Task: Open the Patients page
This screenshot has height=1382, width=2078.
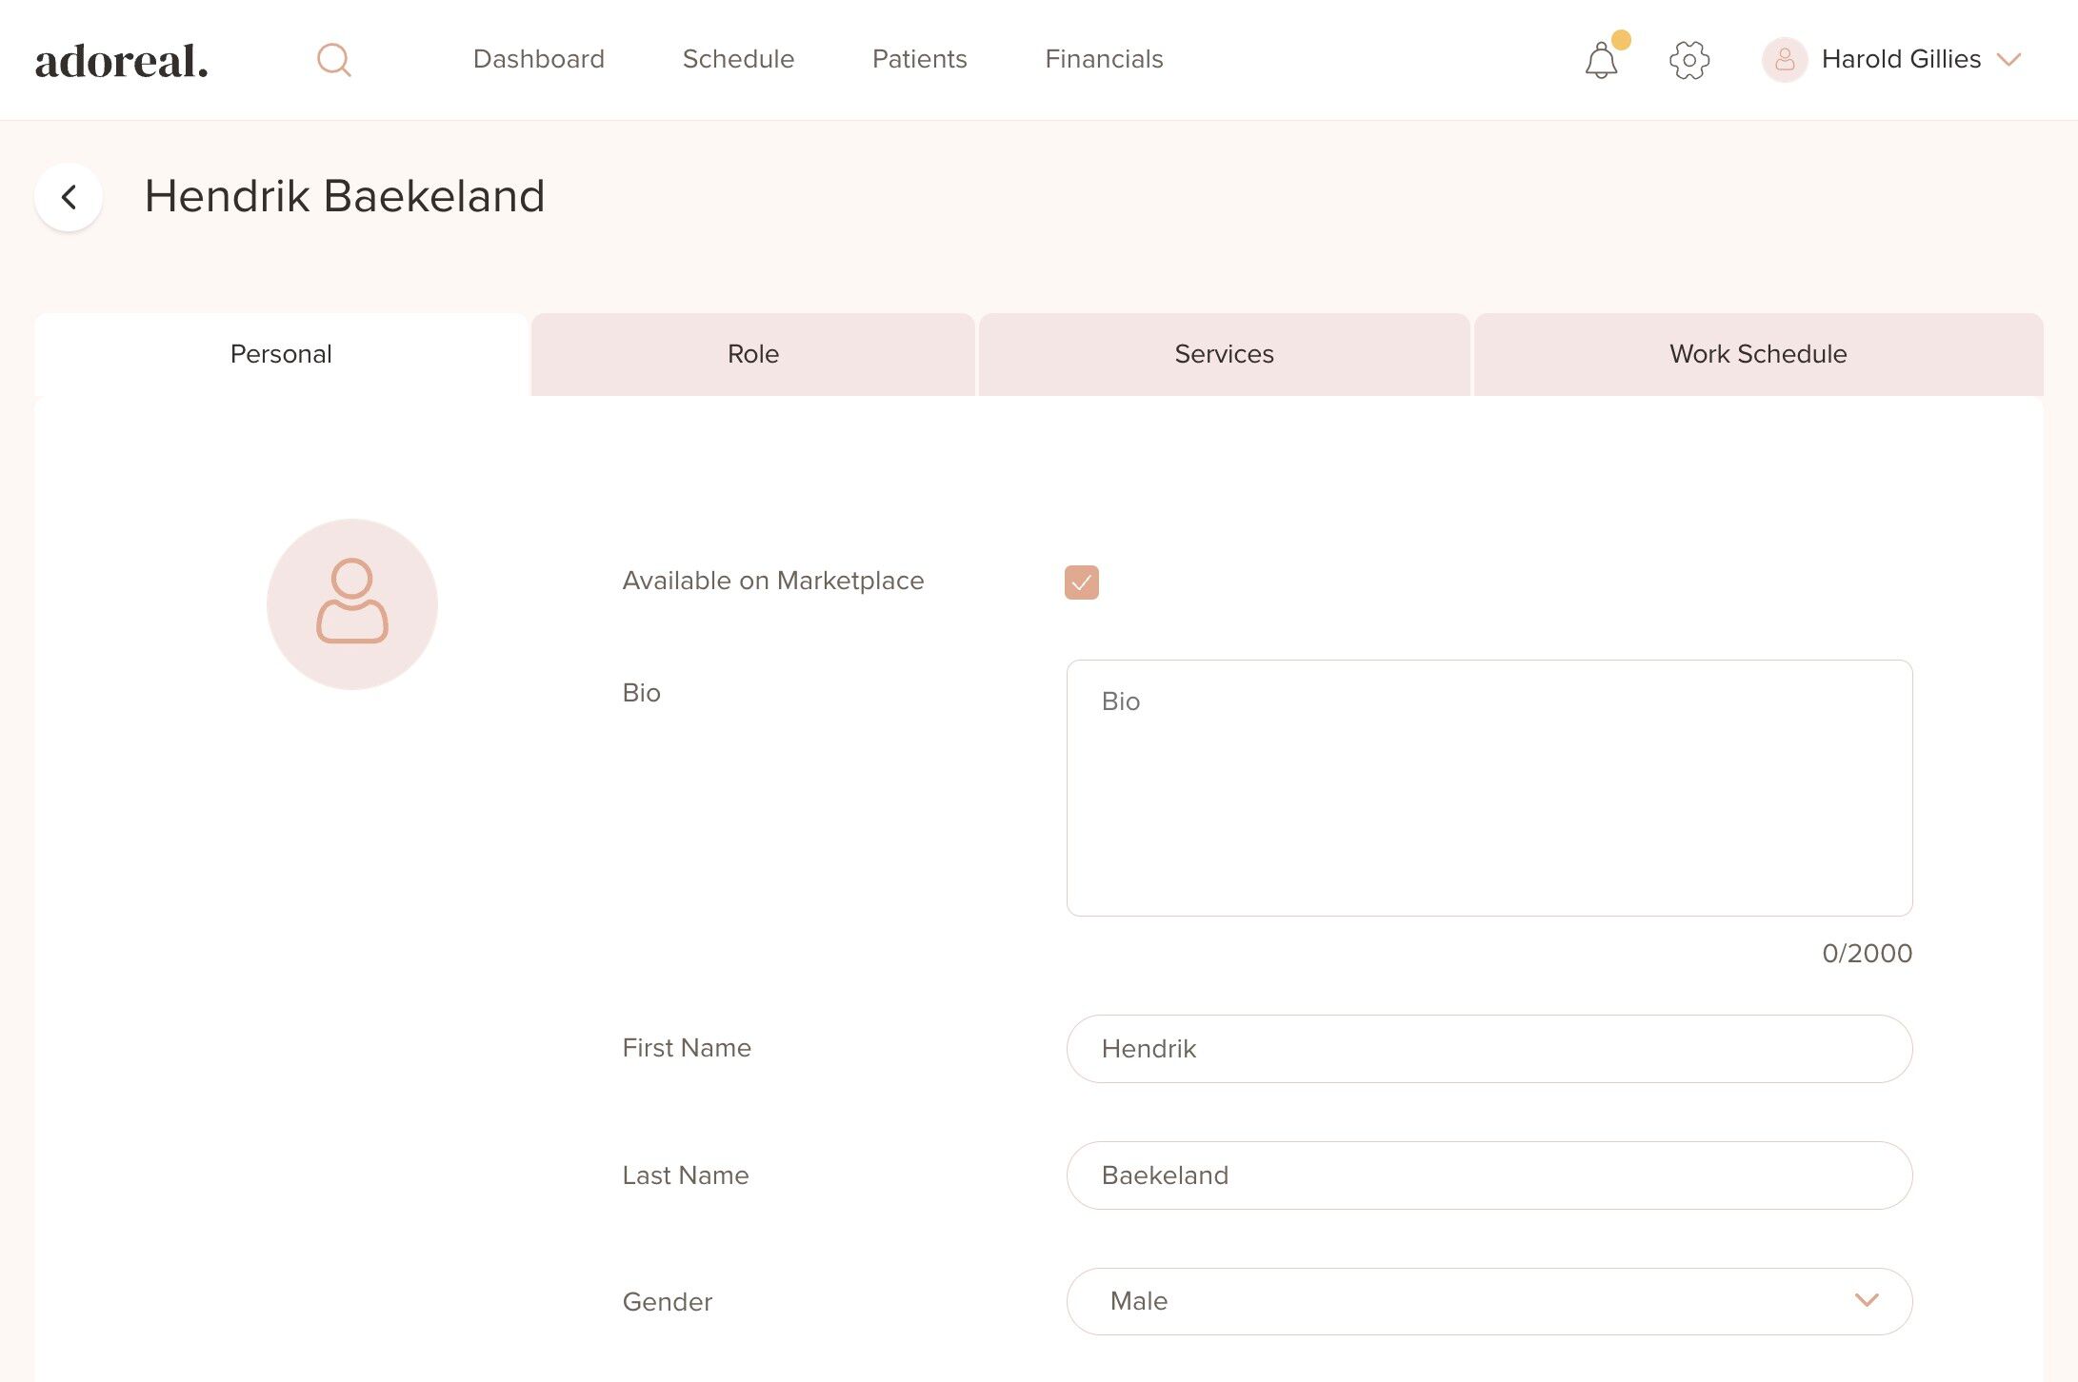Action: pos(919,59)
